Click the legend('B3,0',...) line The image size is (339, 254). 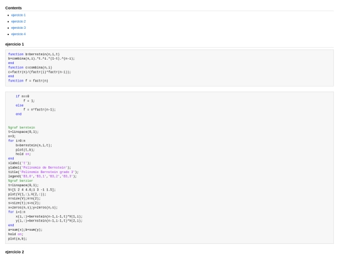[x=43, y=176]
